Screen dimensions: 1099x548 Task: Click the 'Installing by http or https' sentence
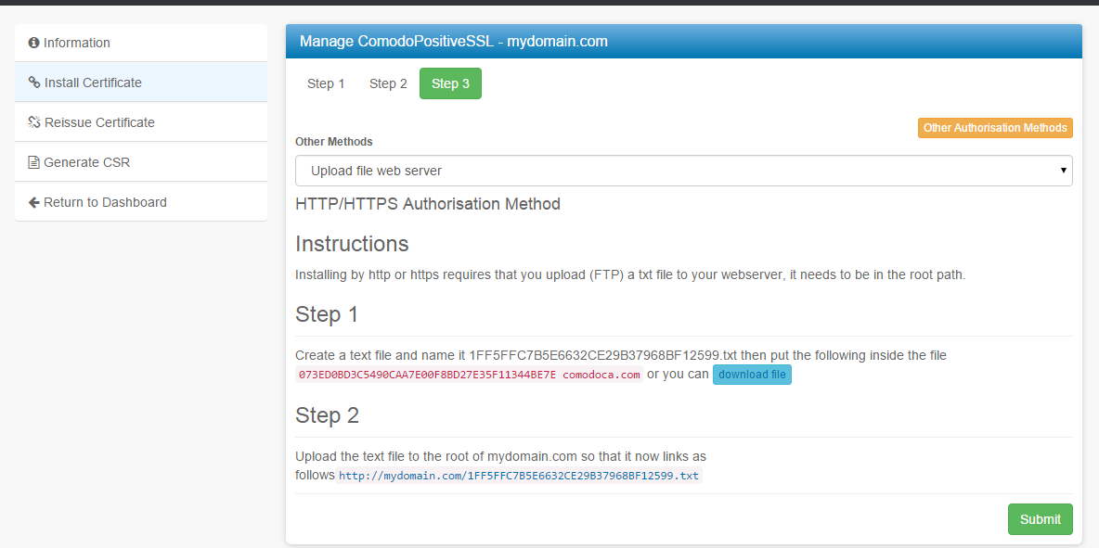[631, 275]
